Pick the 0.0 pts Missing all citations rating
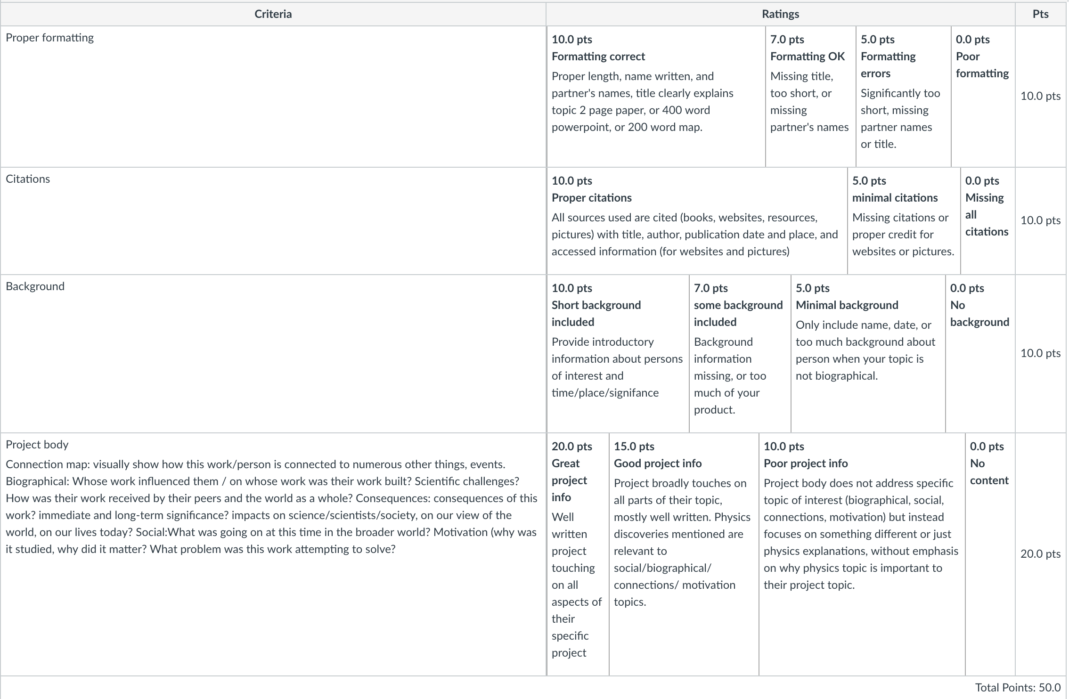The height and width of the screenshot is (699, 1077). 987,221
